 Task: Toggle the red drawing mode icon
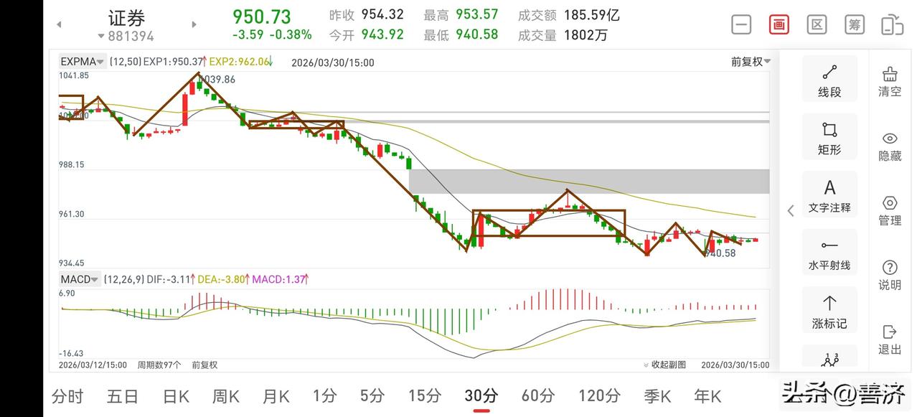point(779,24)
